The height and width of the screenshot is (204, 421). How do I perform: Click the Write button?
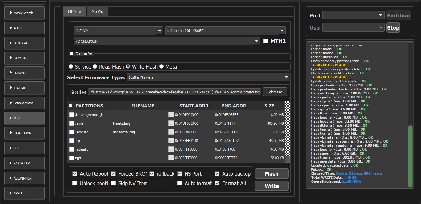click(272, 186)
